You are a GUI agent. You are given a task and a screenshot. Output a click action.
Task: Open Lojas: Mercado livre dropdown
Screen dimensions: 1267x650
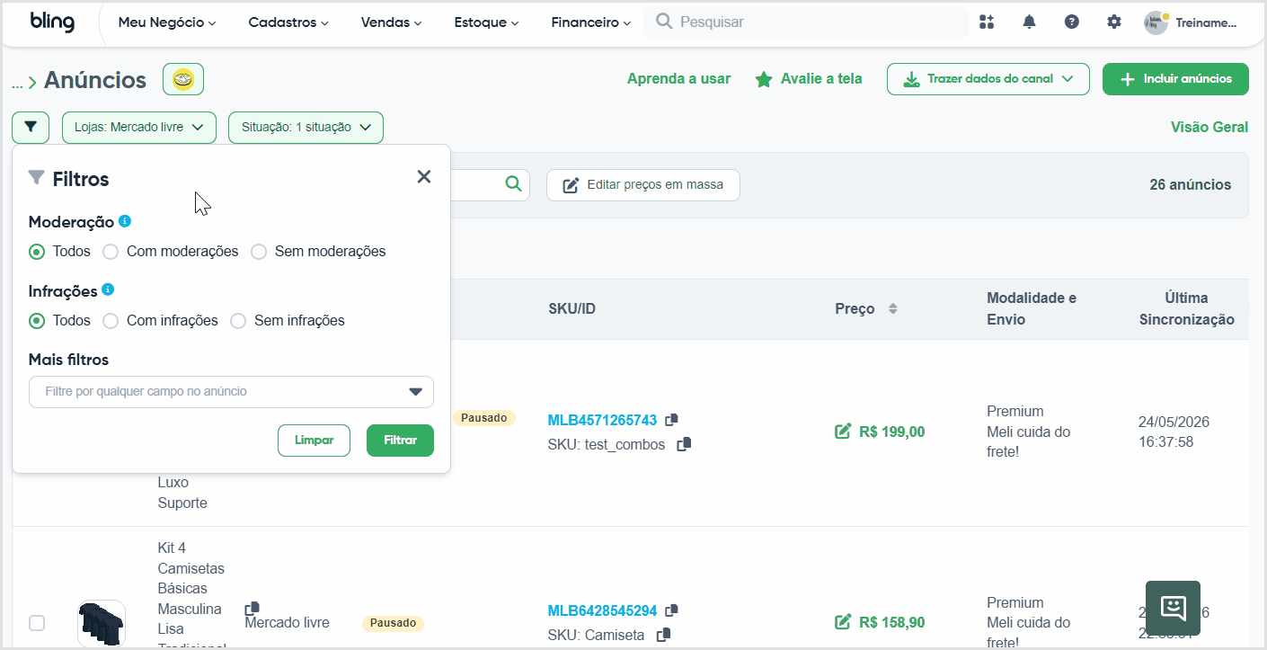pyautogui.click(x=139, y=128)
